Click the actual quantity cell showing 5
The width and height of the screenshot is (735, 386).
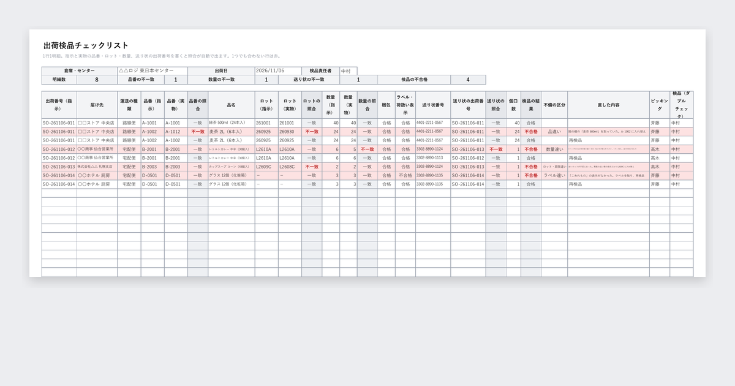(x=349, y=149)
